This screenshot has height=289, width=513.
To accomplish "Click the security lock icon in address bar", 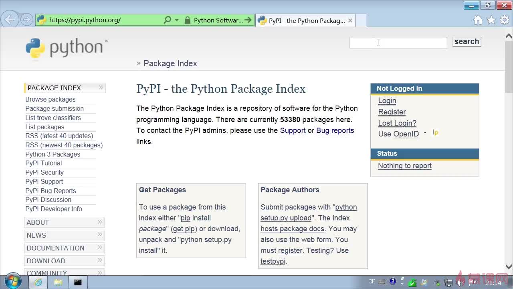I will (x=187, y=20).
